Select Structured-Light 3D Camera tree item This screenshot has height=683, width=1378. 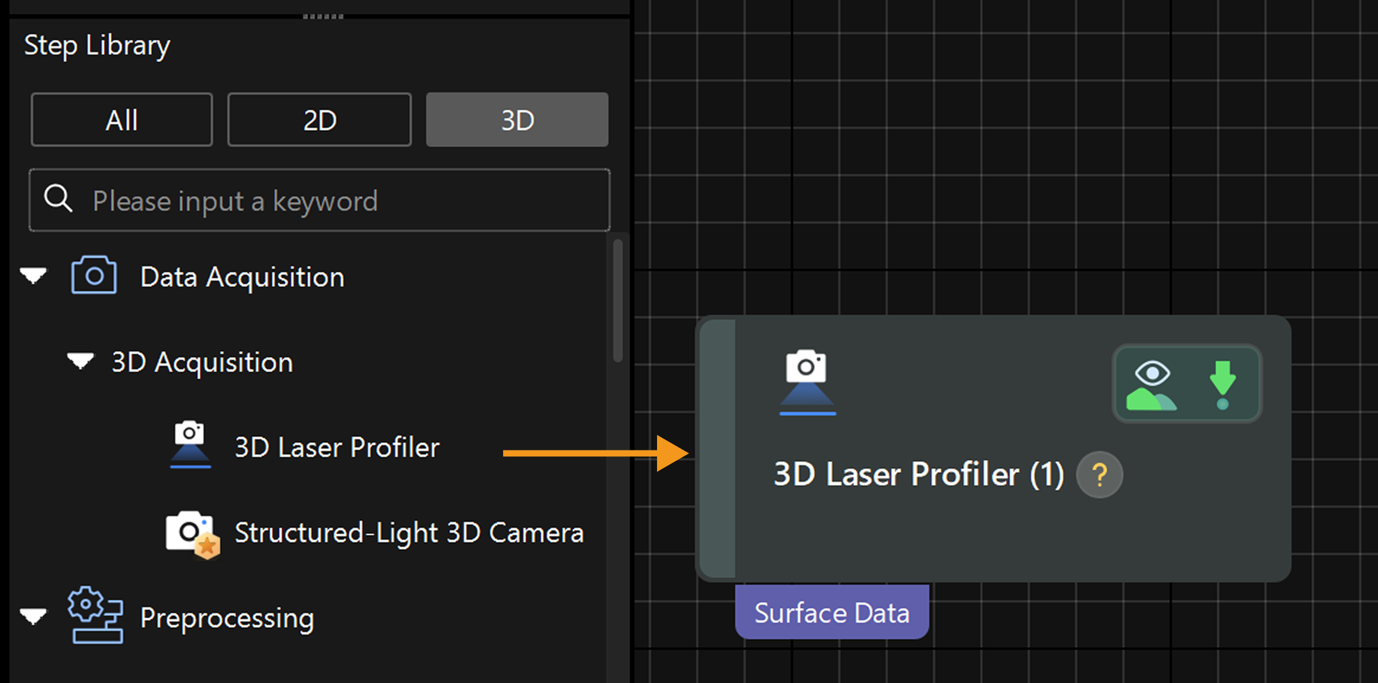point(408,533)
